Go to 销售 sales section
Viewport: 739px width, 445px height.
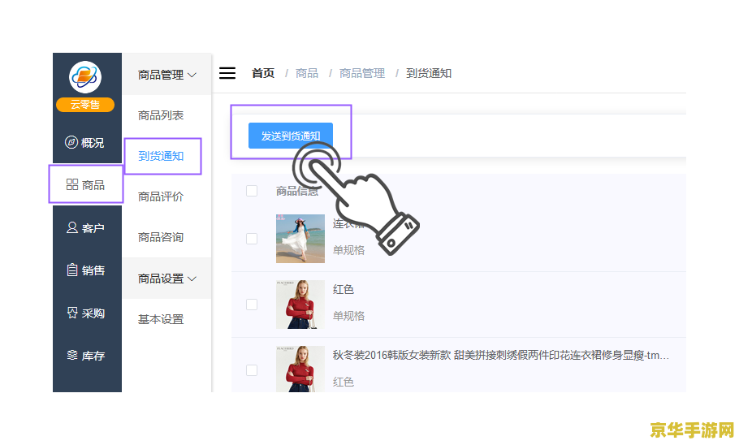86,270
